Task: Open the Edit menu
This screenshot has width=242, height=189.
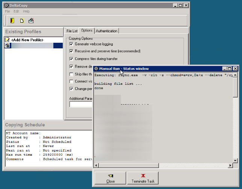Action: pos(17,11)
